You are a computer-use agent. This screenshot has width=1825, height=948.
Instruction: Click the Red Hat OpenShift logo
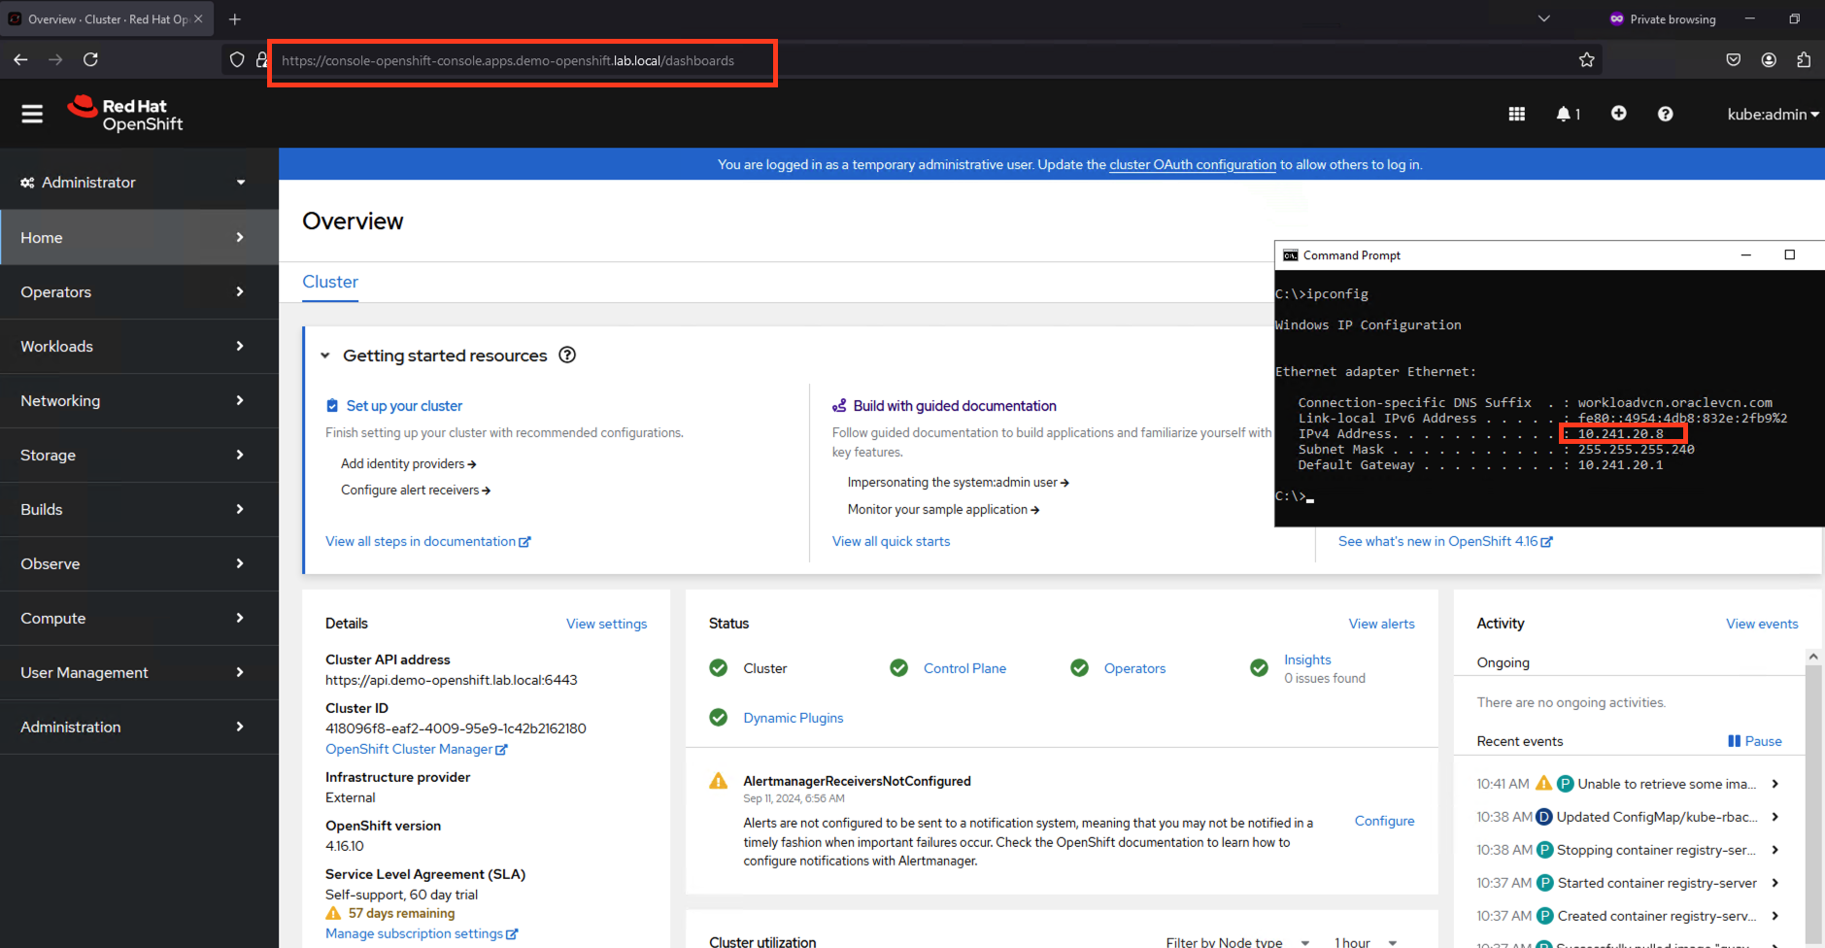pyautogui.click(x=125, y=114)
